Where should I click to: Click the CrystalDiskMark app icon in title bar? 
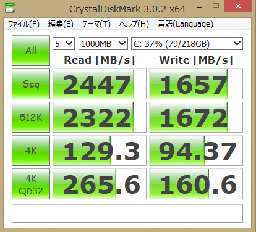pos(9,8)
